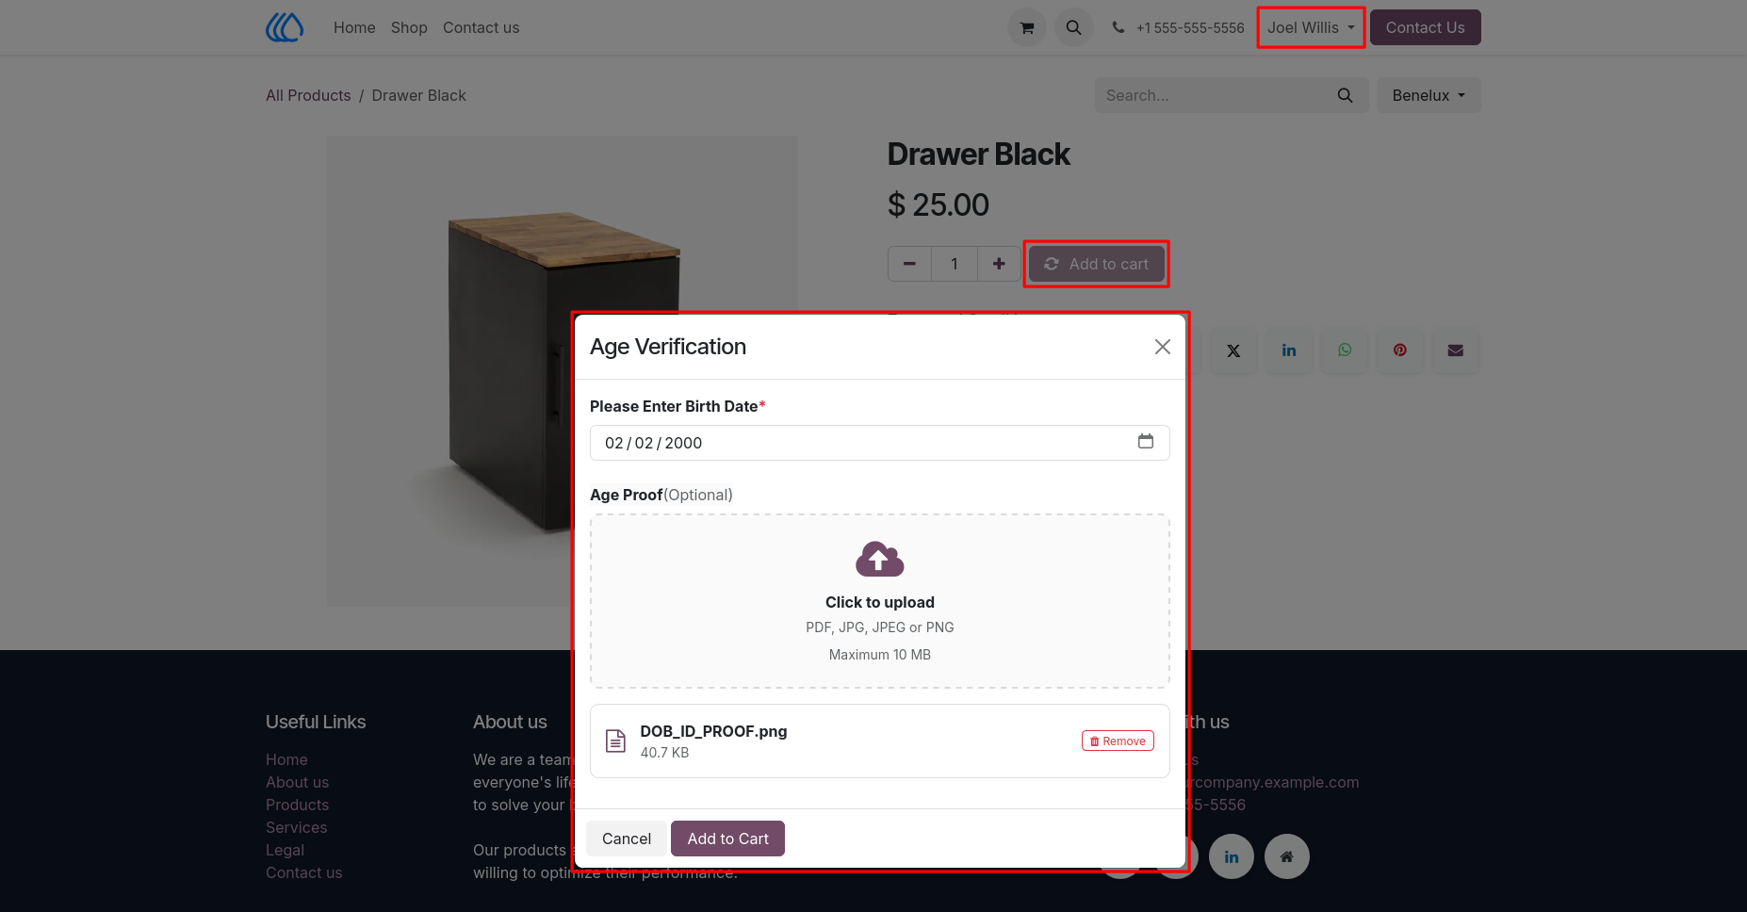Screen dimensions: 1747x912
Task: Click the phone number in the header
Action: point(1190,28)
